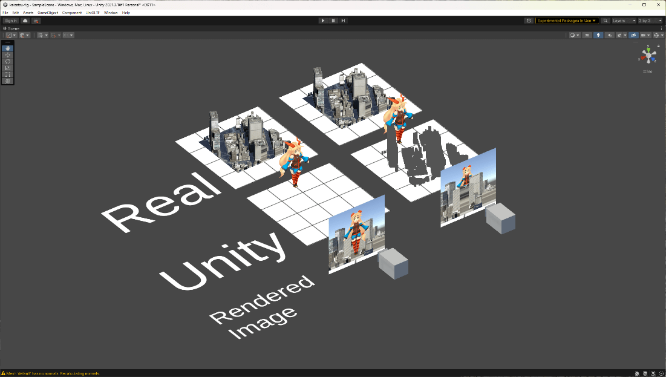Select the Hand (View) tool

pyautogui.click(x=8, y=48)
